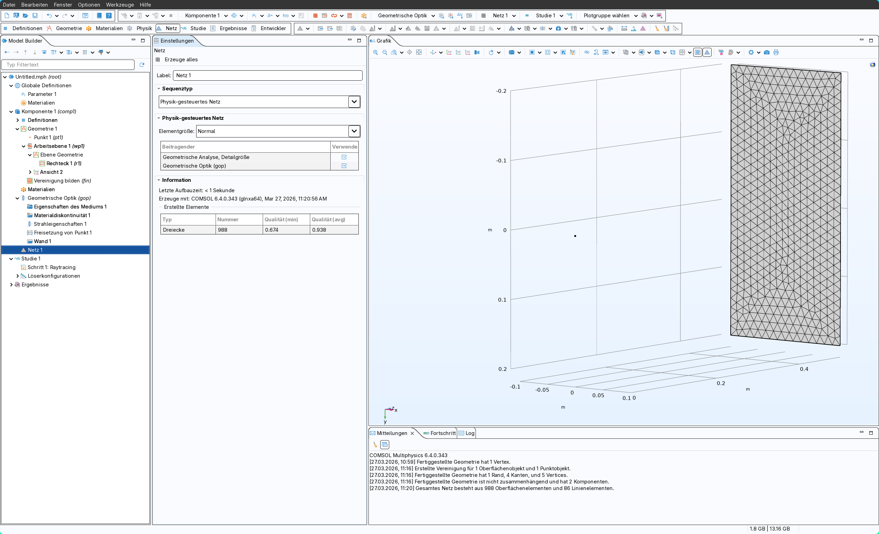Click the clear messages broom icon

(x=375, y=445)
